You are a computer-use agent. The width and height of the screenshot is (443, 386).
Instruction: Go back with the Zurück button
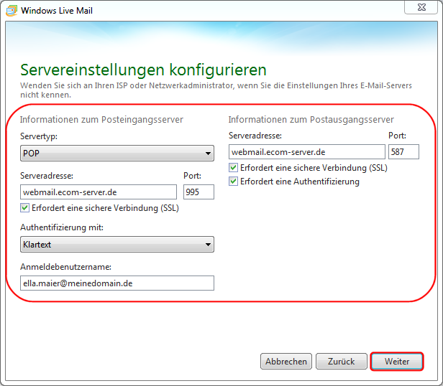[x=341, y=362]
